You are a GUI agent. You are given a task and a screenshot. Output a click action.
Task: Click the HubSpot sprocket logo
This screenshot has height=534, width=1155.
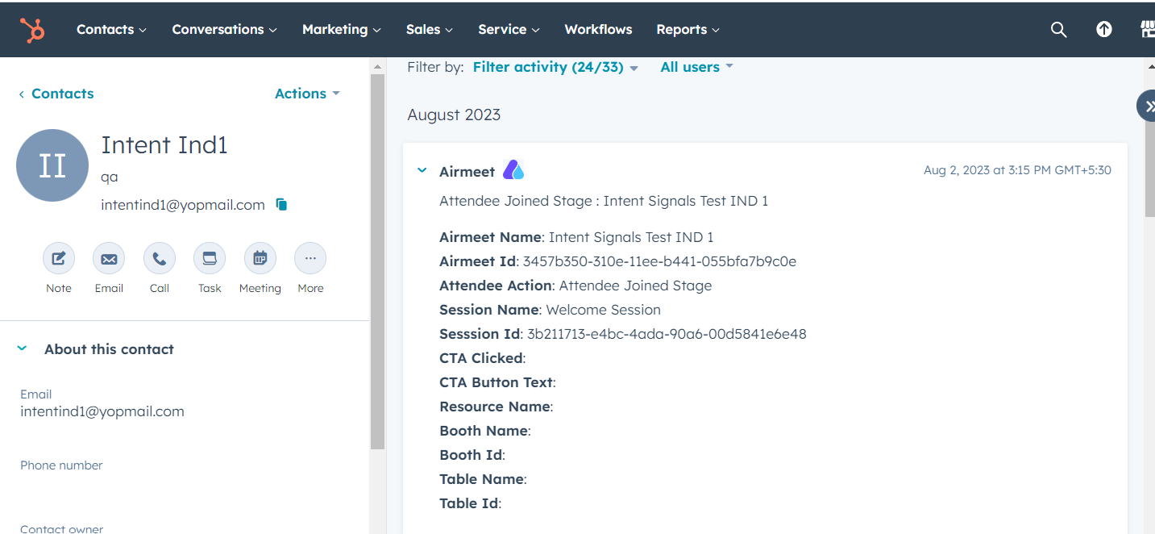point(33,30)
